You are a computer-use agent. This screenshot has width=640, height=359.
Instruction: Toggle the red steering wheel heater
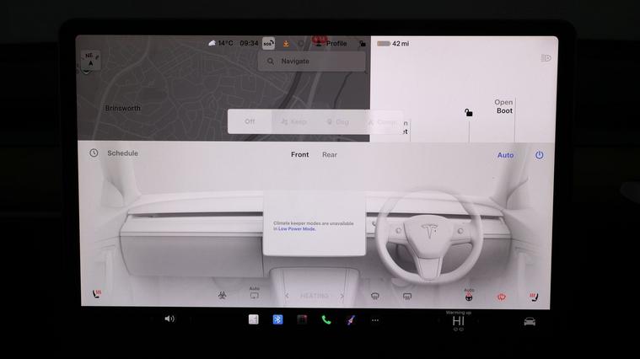click(469, 297)
